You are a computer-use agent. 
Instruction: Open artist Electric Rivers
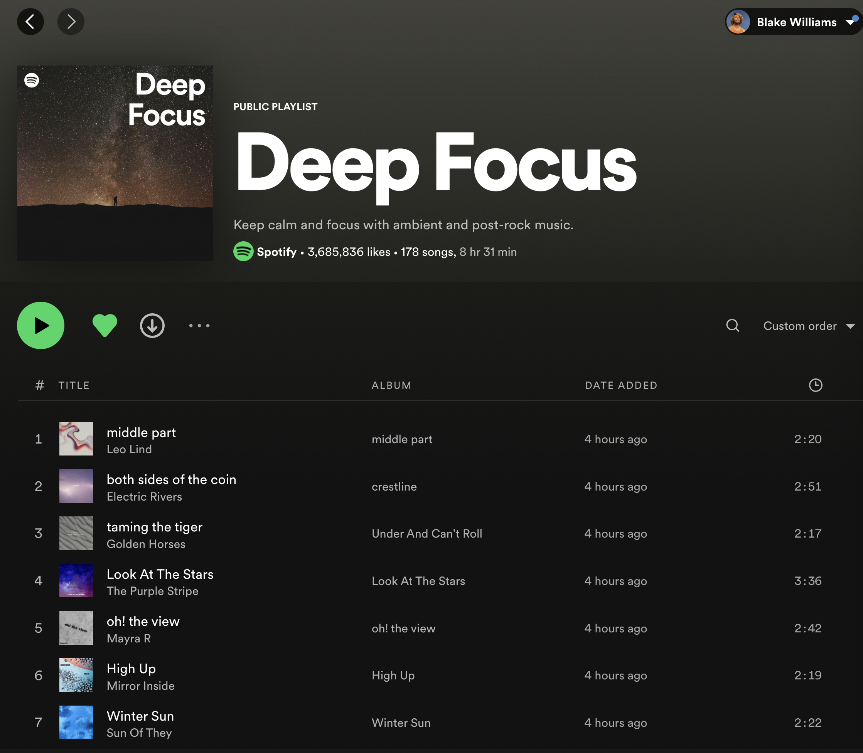(144, 497)
